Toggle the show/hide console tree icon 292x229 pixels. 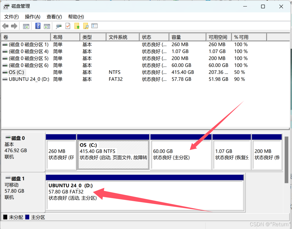[26, 26]
